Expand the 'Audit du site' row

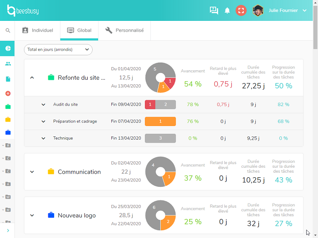tap(44, 104)
